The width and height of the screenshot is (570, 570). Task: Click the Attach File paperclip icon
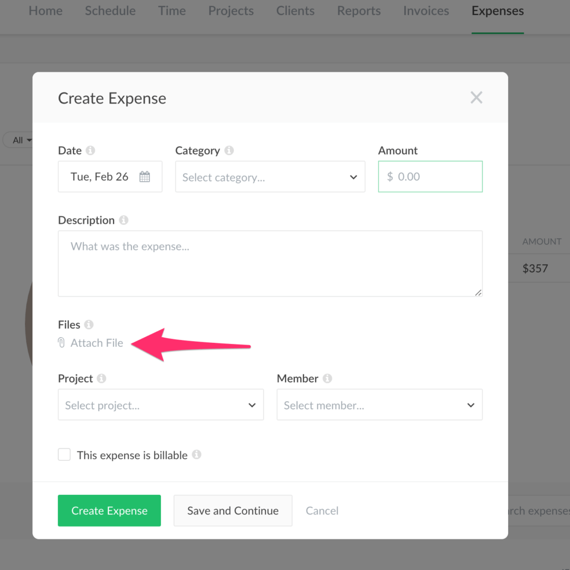point(61,343)
